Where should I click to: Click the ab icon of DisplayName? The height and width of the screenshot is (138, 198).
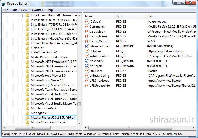coord(87,36)
